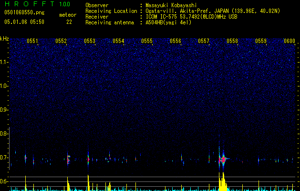Click the 1.0 kHz axis label
Image resolution: width=300 pixels, height=191 pixels.
click(x=4, y=86)
